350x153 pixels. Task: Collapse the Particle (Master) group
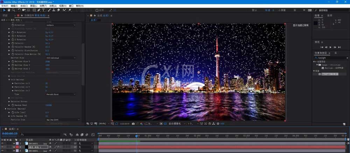tap(6, 109)
